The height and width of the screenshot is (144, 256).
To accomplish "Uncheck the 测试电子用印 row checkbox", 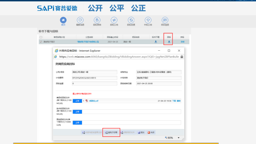I will pyautogui.click(x=41, y=42).
